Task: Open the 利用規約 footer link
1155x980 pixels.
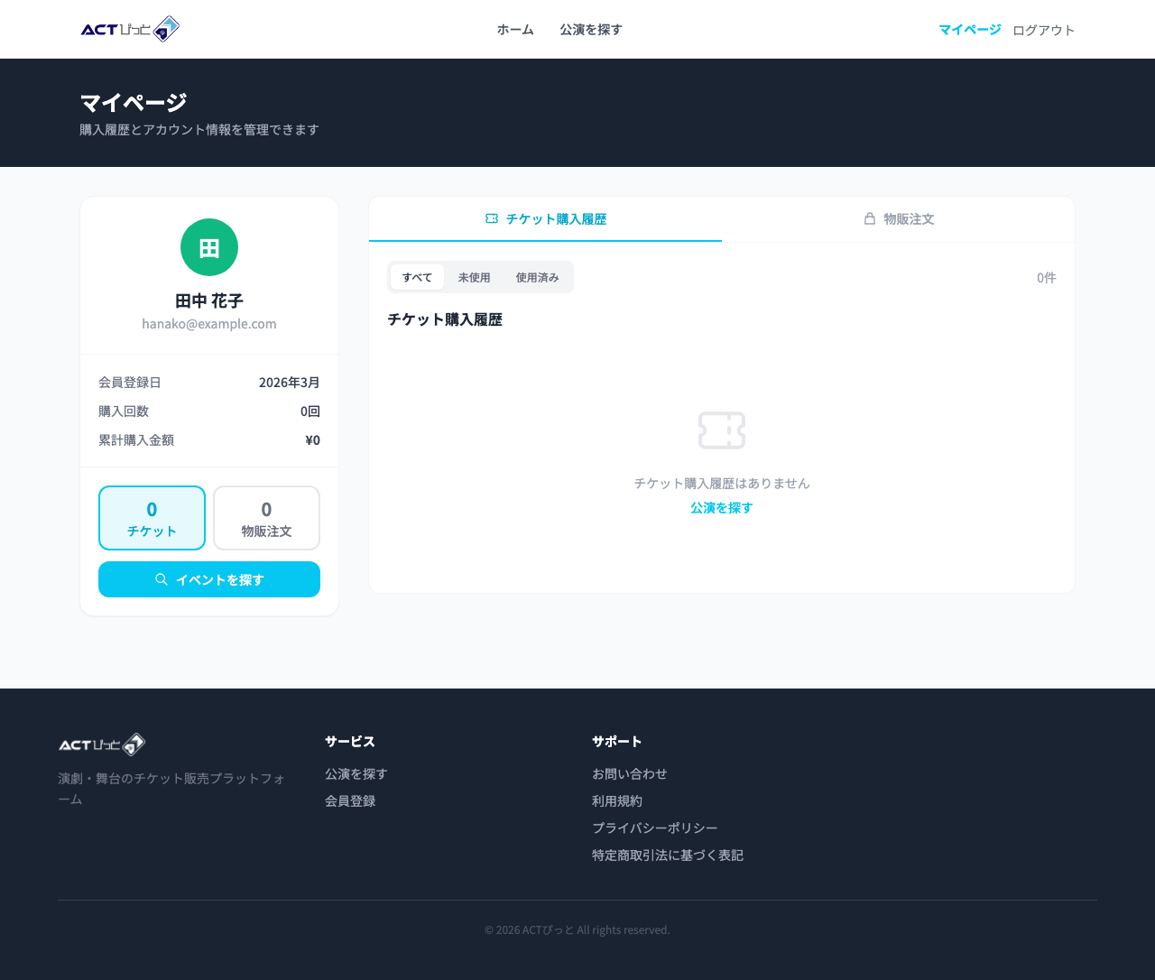Action: click(616, 800)
